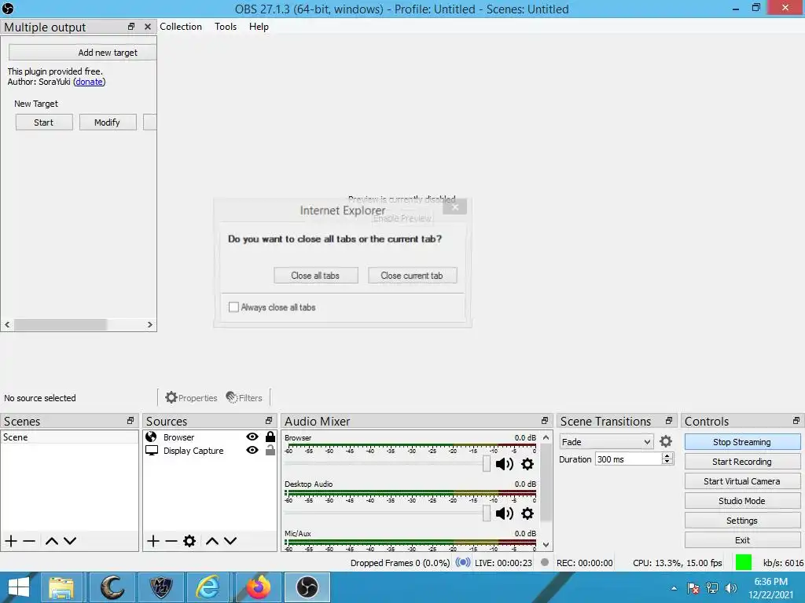Image resolution: width=805 pixels, height=603 pixels.
Task: Move source down in Sources panel
Action: [x=230, y=541]
